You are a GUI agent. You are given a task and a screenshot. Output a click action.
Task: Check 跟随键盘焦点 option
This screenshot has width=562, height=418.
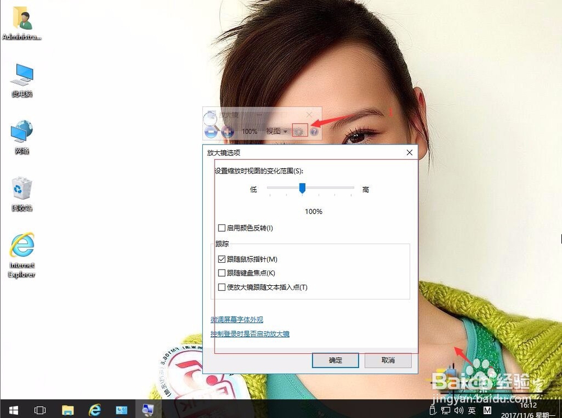[222, 273]
